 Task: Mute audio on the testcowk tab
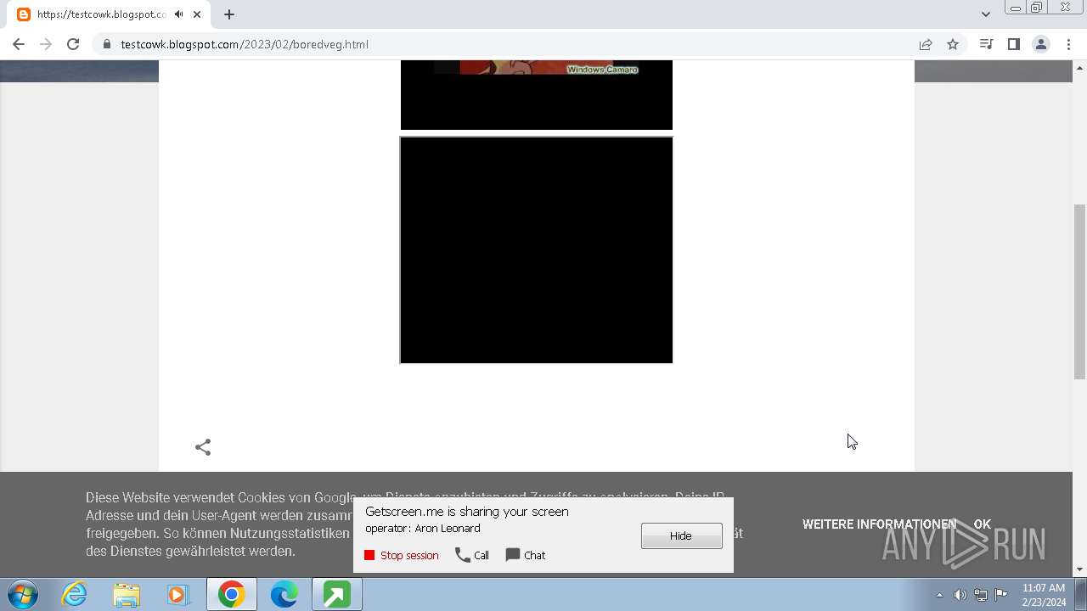(178, 14)
